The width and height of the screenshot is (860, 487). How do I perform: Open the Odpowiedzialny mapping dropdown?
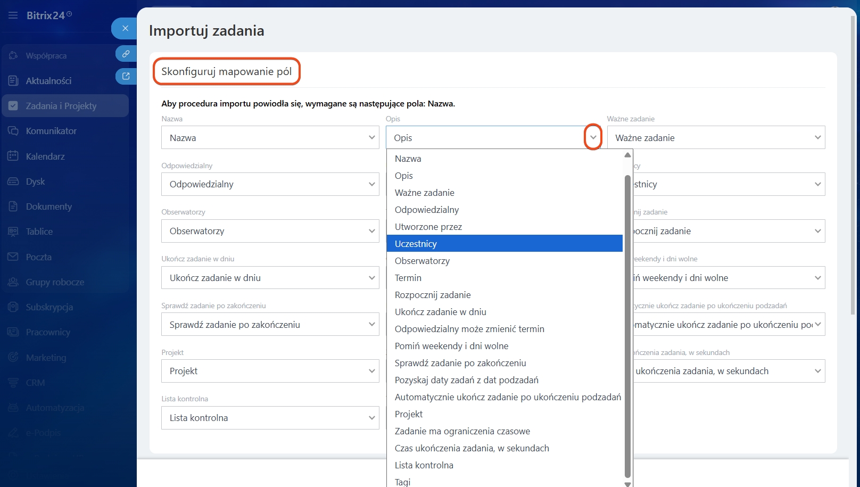pyautogui.click(x=270, y=184)
